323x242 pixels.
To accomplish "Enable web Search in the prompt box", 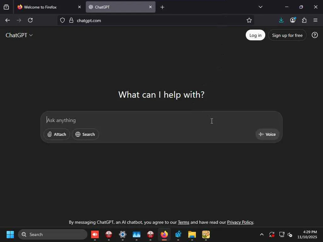I will (x=85, y=134).
